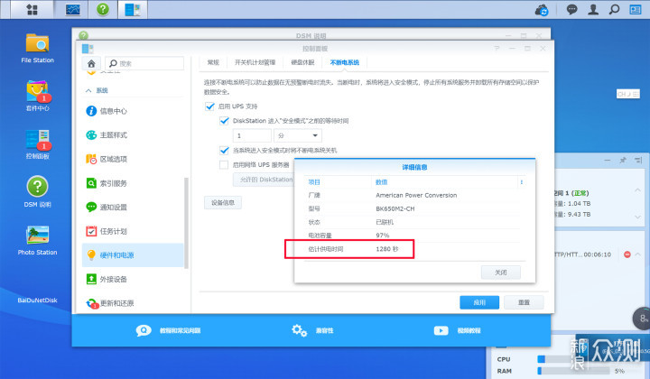Click the RAM usage bar in widget
This screenshot has width=650, height=379.
(x=574, y=371)
